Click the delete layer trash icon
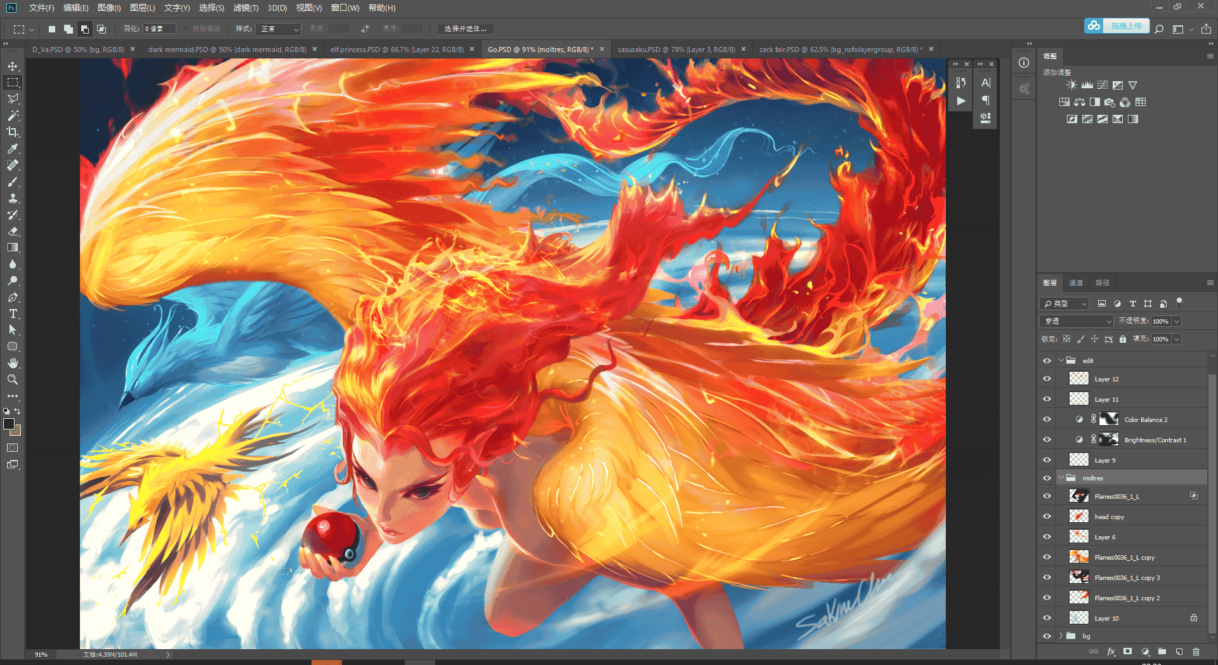This screenshot has height=665, width=1218. (1196, 652)
